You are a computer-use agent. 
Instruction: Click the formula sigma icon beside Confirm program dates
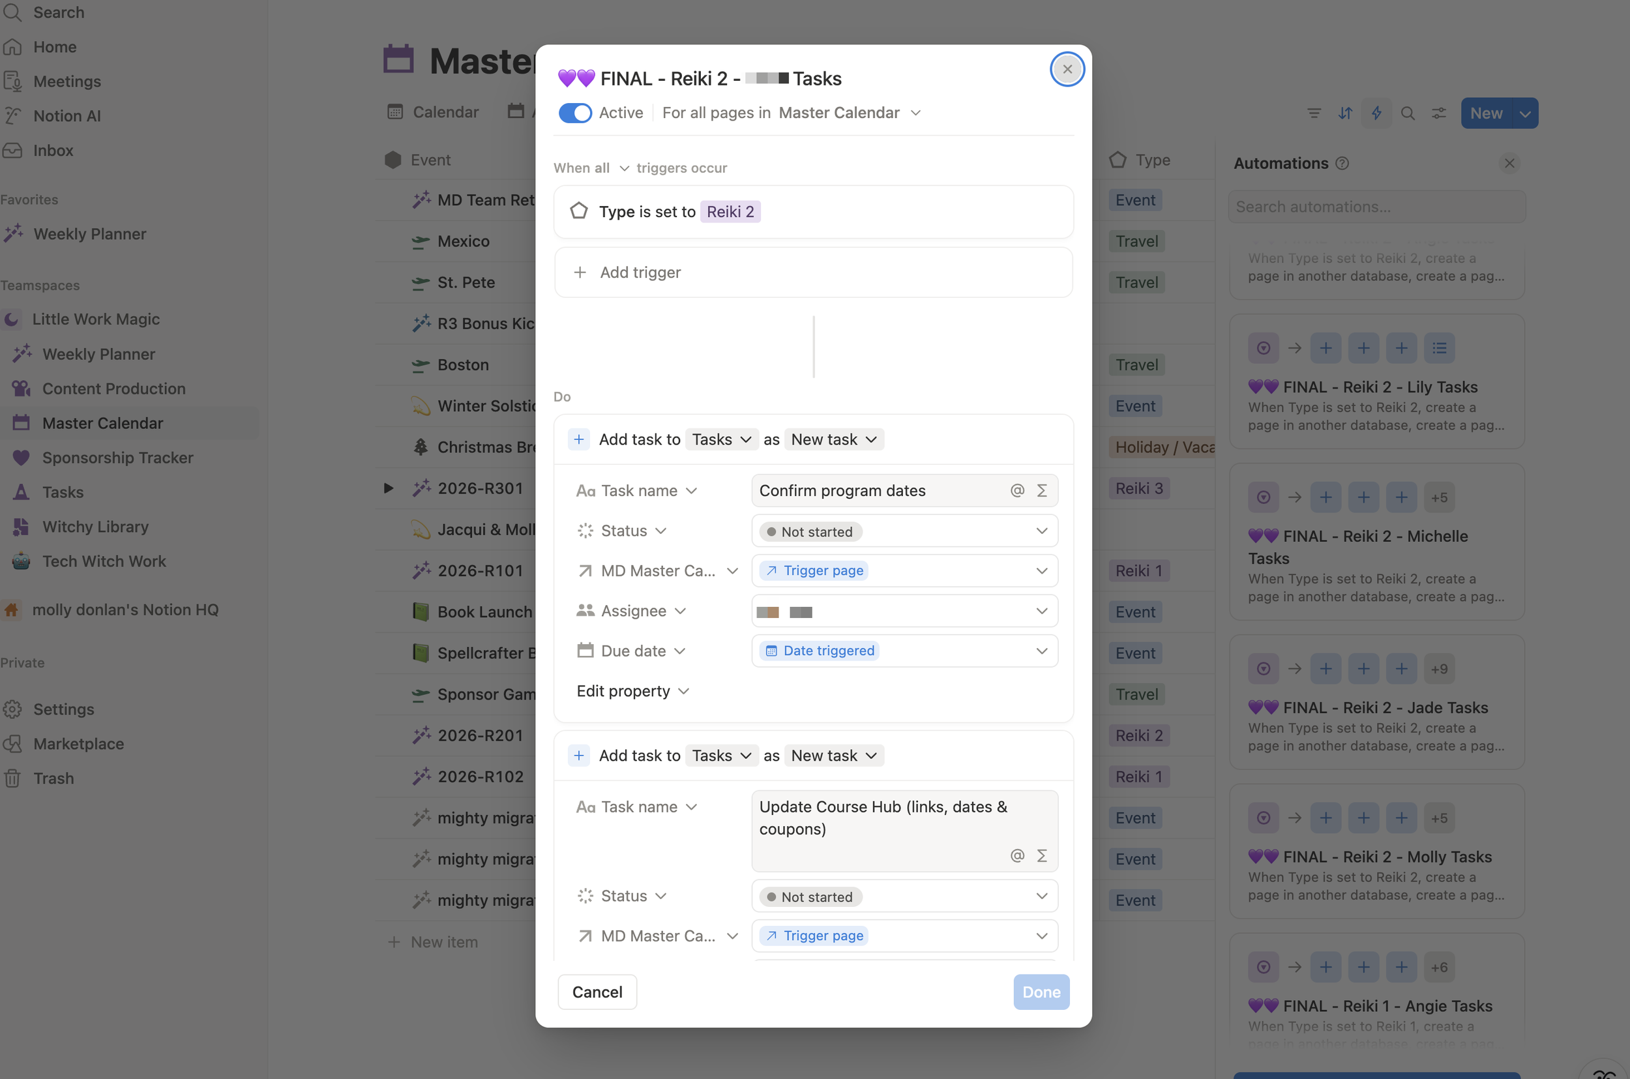coord(1042,491)
